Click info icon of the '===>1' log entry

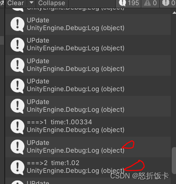(x=17, y=127)
